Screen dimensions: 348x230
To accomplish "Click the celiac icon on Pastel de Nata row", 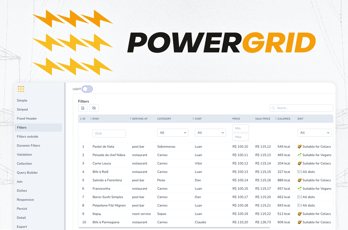I will (x=300, y=147).
